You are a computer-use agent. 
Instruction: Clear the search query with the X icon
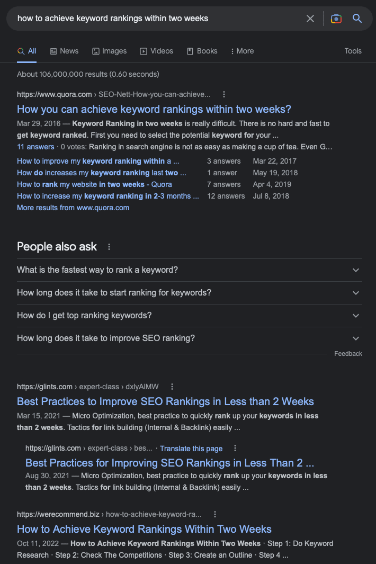point(310,19)
